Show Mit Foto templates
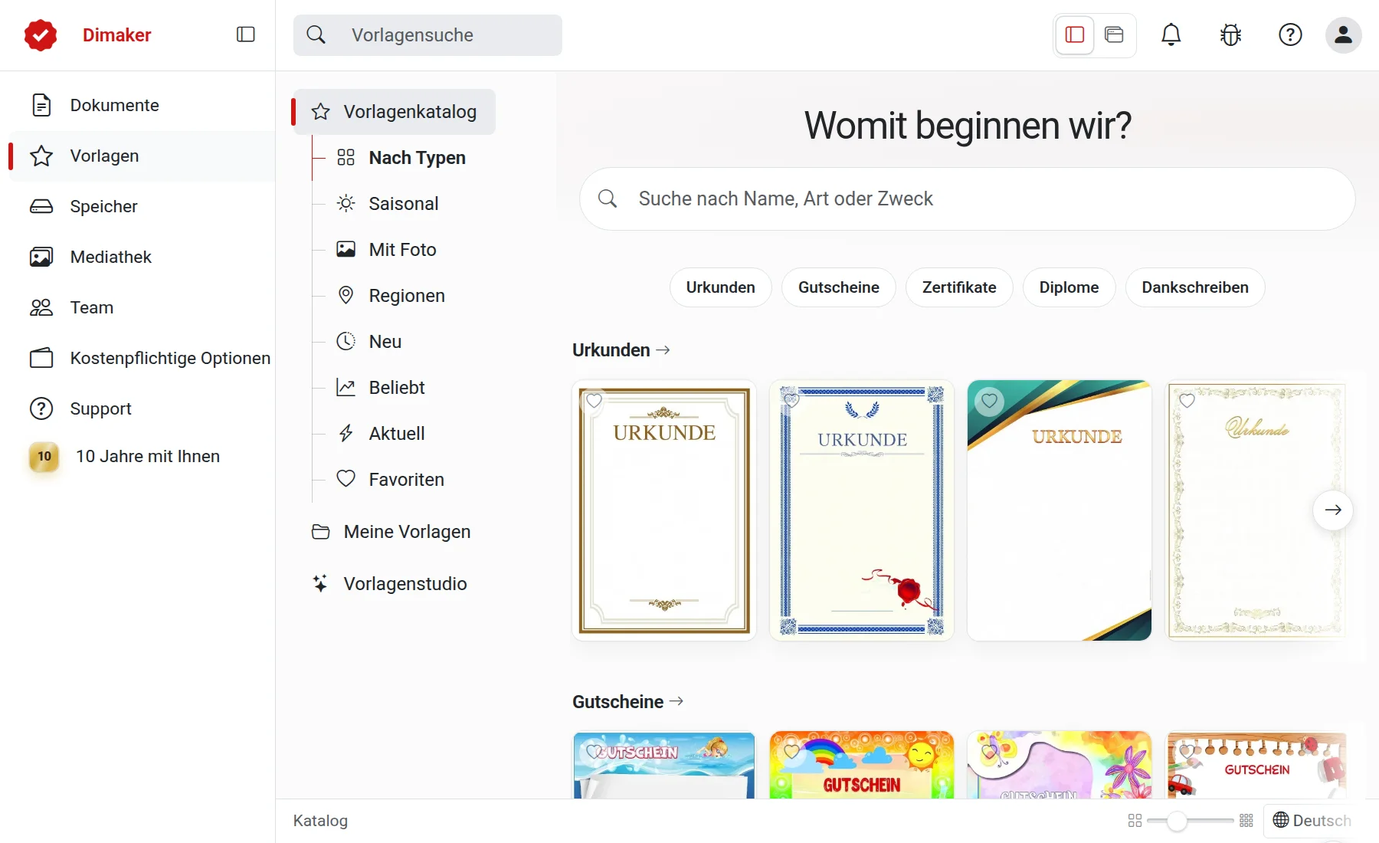The width and height of the screenshot is (1379, 843). (387, 250)
